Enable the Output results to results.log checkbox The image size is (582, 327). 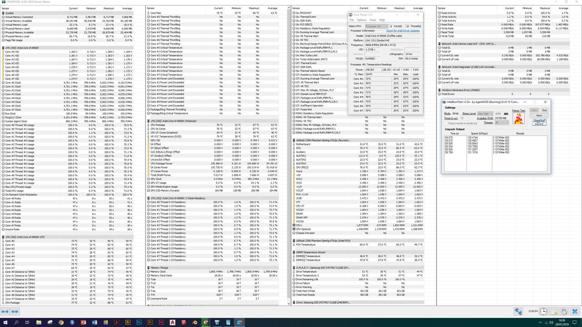pyautogui.click(x=447, y=123)
